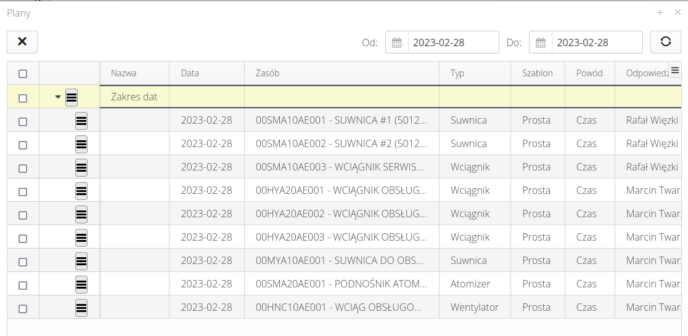688x336 pixels.
Task: Open calendar picker for Do date
Action: tap(541, 42)
